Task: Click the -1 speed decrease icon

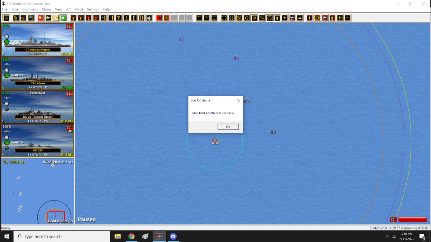Action: click(111, 18)
